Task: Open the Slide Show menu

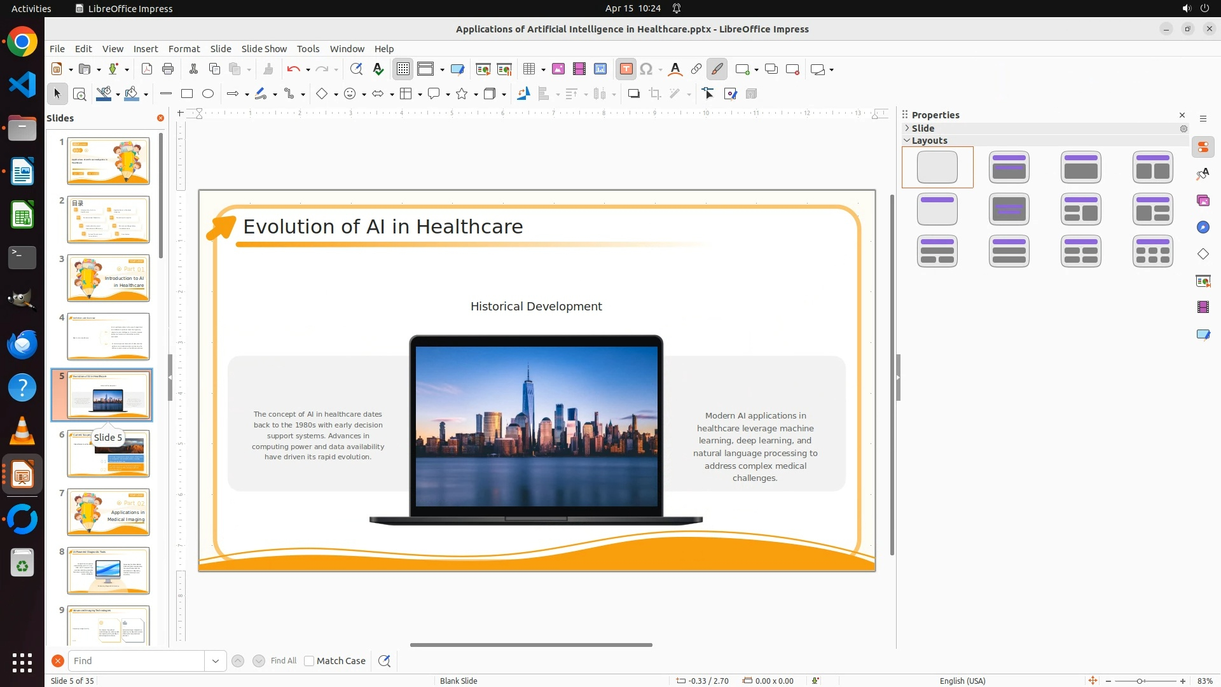Action: (x=264, y=49)
